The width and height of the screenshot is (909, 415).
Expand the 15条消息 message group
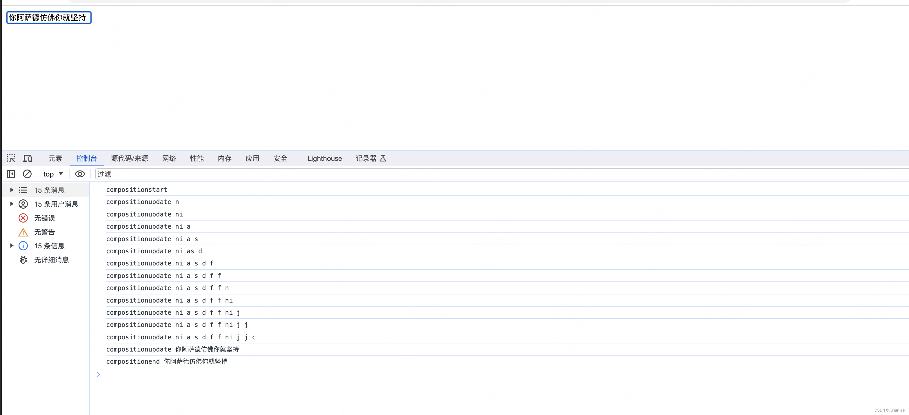click(11, 190)
